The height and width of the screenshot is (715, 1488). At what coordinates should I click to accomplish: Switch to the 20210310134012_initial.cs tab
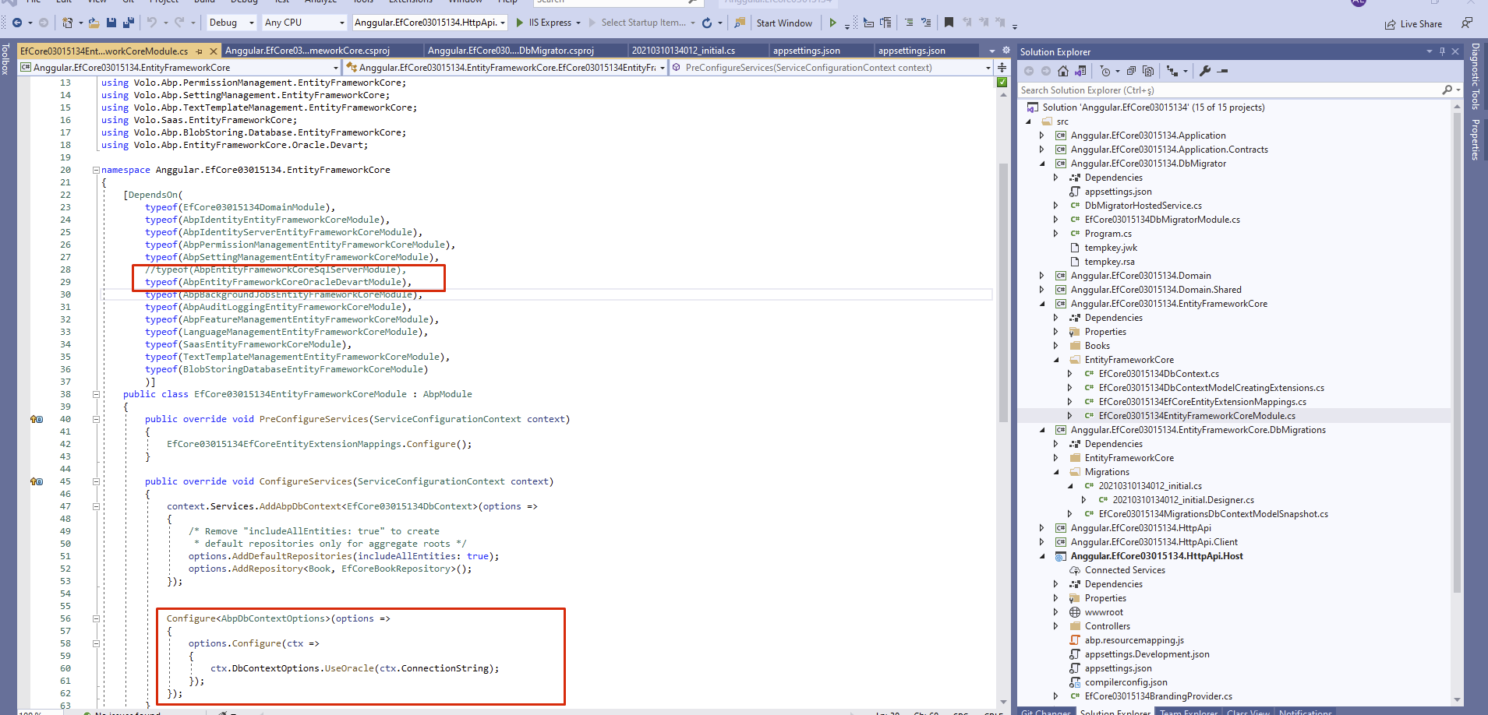[683, 51]
